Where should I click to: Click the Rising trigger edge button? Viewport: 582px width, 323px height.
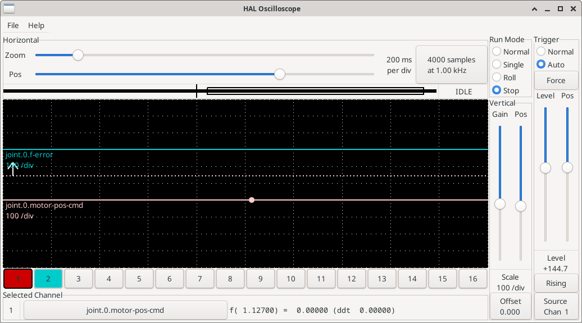(556, 283)
